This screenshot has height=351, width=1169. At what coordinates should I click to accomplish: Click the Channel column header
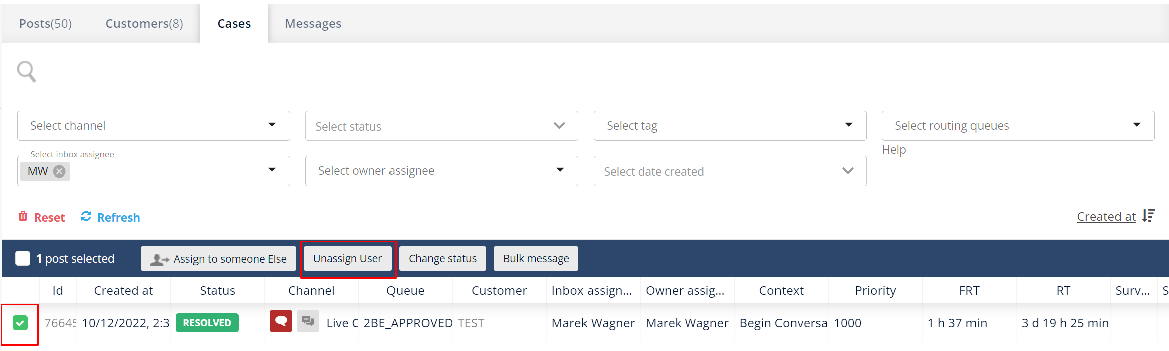tap(311, 291)
